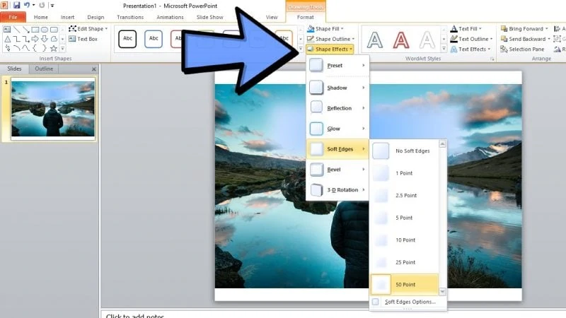Select the arrow line shape
The width and height of the screenshot is (566, 318).
tap(26, 29)
